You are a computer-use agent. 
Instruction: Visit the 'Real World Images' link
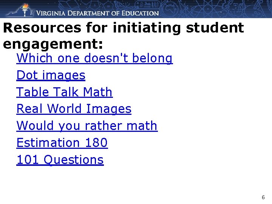point(74,109)
